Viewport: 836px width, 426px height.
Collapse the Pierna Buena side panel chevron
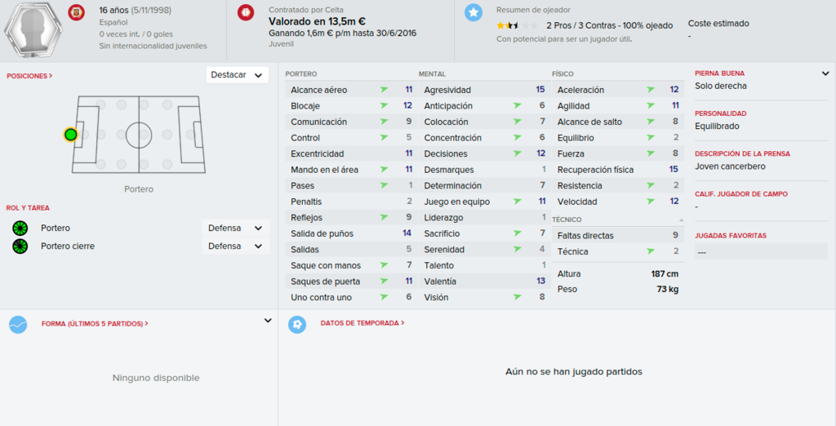[x=825, y=73]
